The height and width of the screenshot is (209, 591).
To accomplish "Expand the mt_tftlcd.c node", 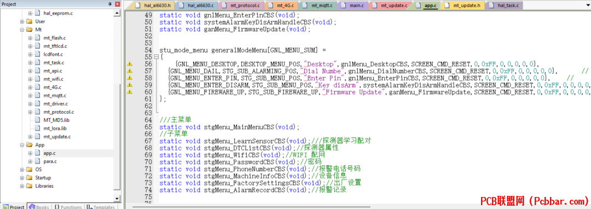I will tap(30, 46).
